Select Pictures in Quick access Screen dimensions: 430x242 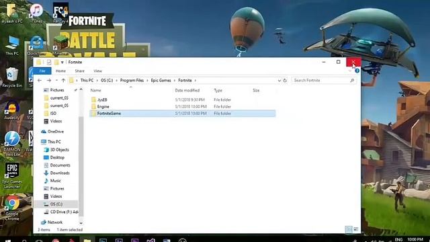[57, 90]
